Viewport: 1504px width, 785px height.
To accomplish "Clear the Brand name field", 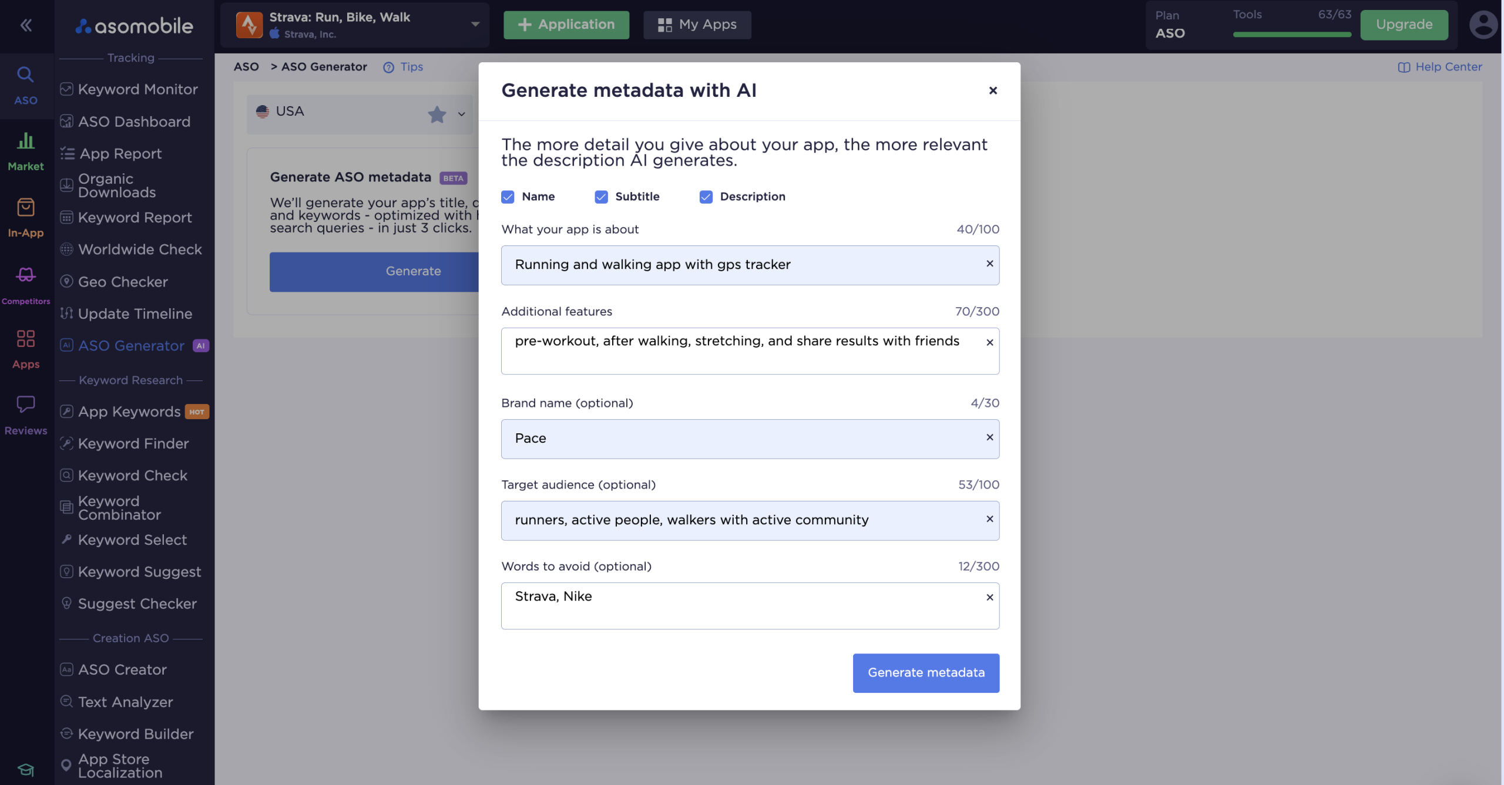I will [x=990, y=437].
